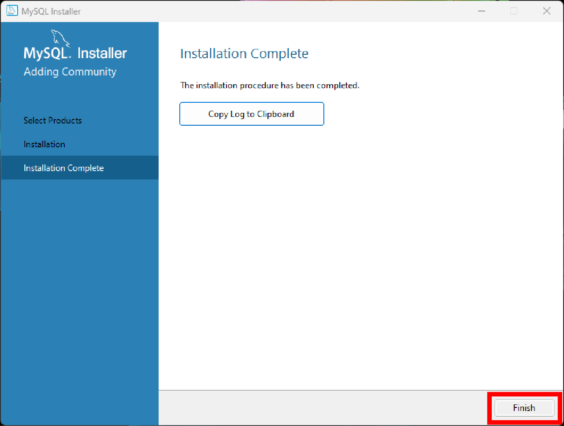
Task: Select the Select Products step
Action: pyautogui.click(x=52, y=120)
